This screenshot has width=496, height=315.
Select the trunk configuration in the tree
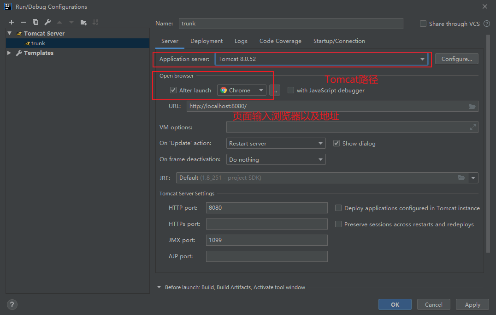click(x=77, y=43)
